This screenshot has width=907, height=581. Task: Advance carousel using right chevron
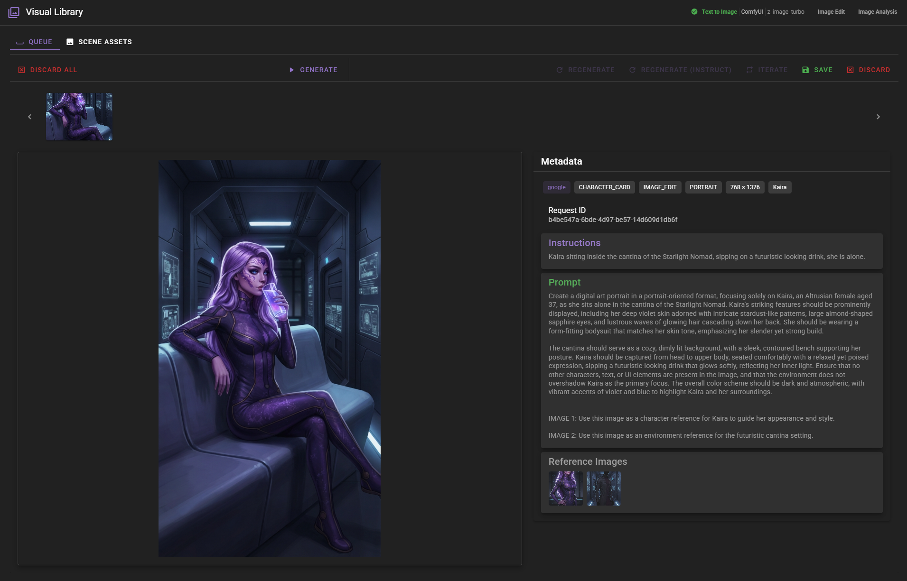[x=878, y=116]
